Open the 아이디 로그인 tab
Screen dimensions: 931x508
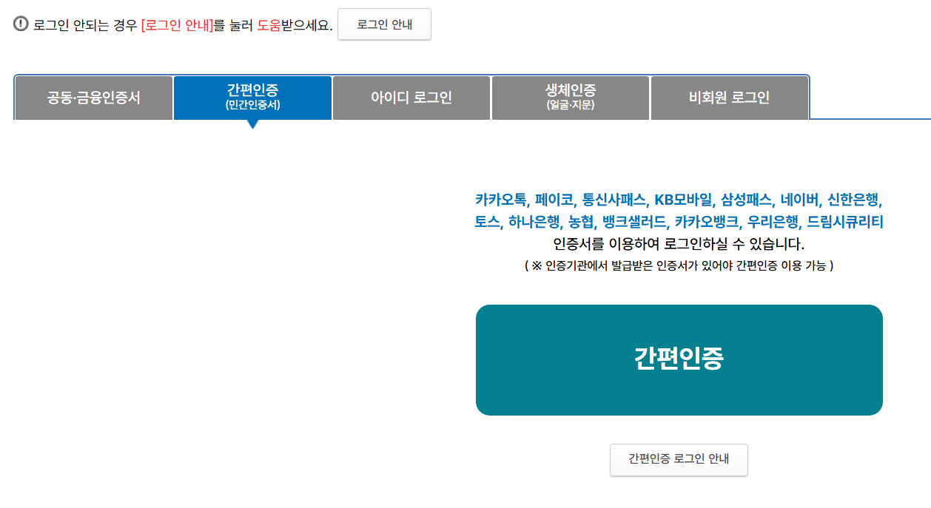tap(411, 98)
